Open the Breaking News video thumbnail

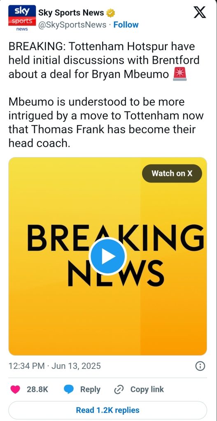pyautogui.click(x=108, y=257)
